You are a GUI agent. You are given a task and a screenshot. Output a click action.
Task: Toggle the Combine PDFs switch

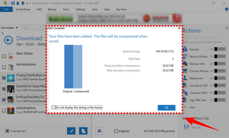[x=220, y=93]
